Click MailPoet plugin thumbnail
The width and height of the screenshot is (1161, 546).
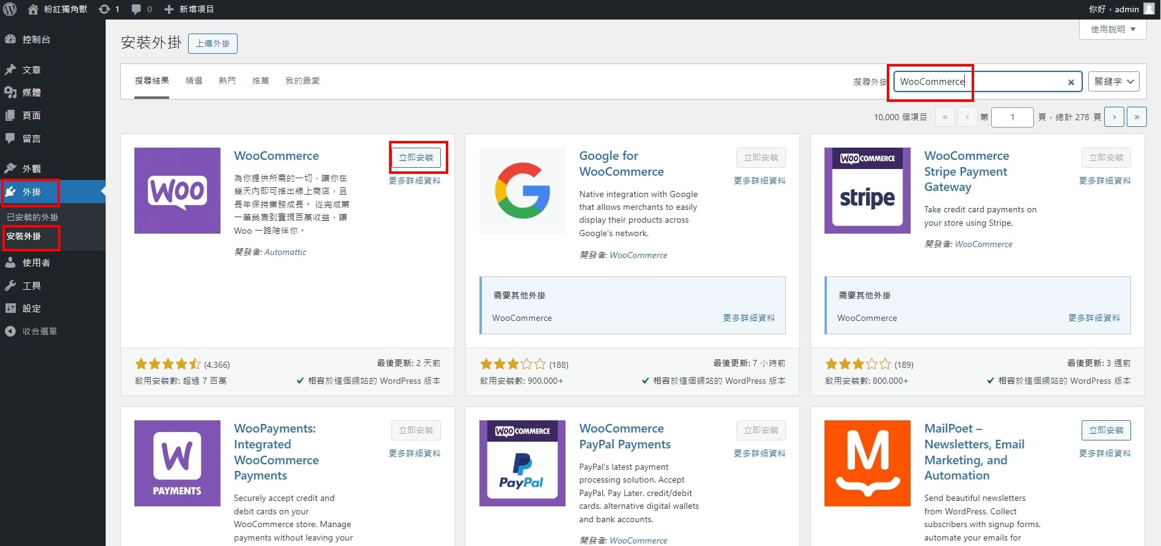[867, 463]
